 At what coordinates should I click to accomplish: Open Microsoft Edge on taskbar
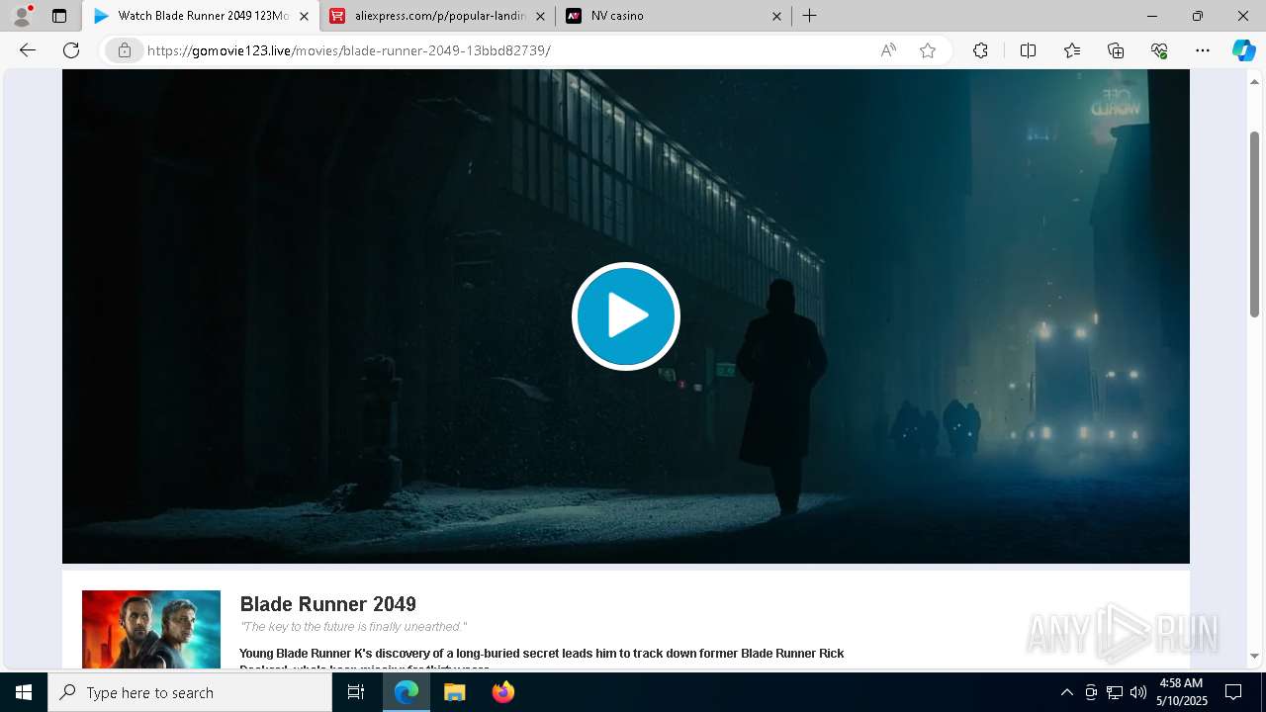click(x=407, y=692)
